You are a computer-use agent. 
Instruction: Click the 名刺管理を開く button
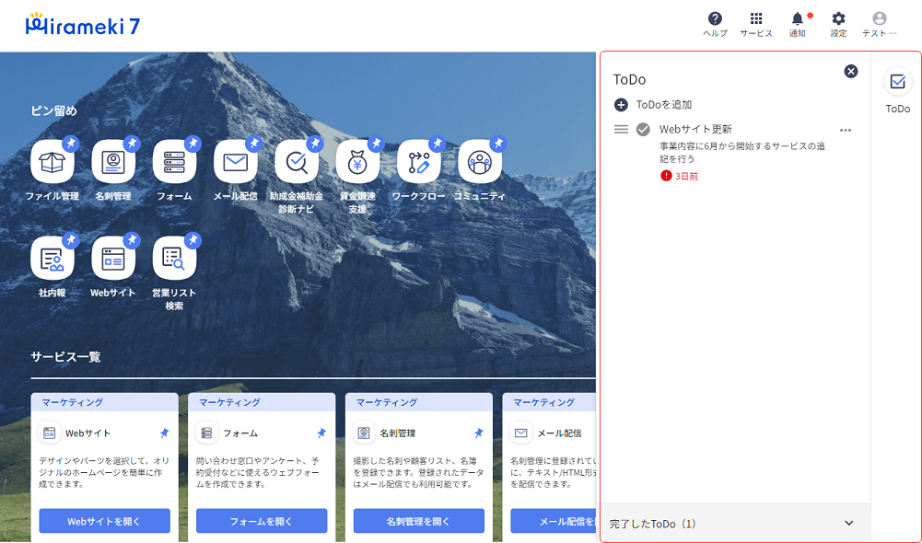(x=419, y=521)
